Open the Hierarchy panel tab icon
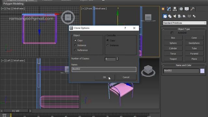Image resolution: width=208 pixels, height=117 pixels. (x=175, y=9)
